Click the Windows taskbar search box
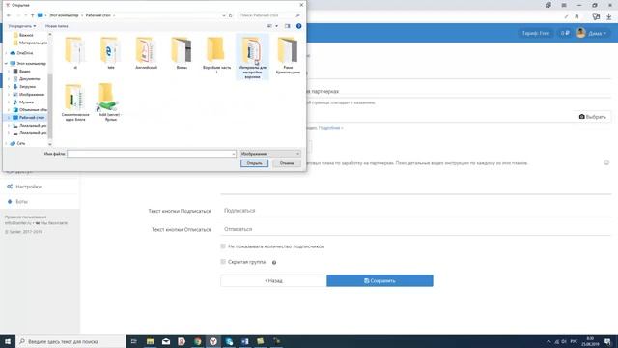 (70, 341)
